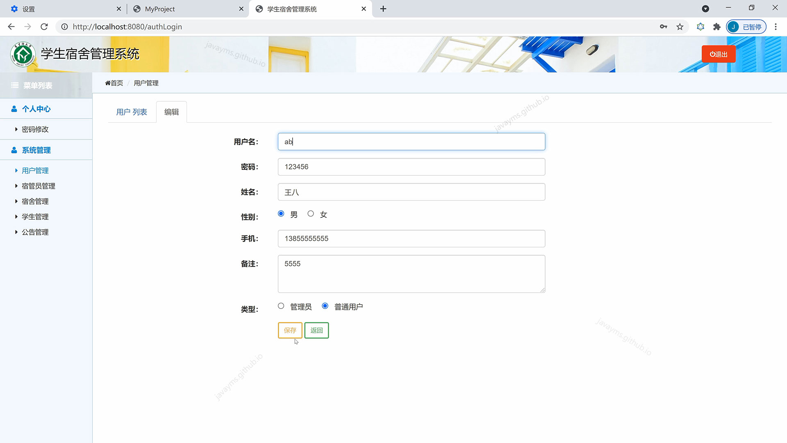The image size is (787, 443).
Task: Select the 管理员 type radio button
Action: pyautogui.click(x=281, y=306)
